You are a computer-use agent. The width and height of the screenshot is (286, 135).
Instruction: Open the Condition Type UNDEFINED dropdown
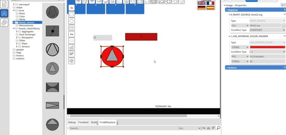(267, 30)
